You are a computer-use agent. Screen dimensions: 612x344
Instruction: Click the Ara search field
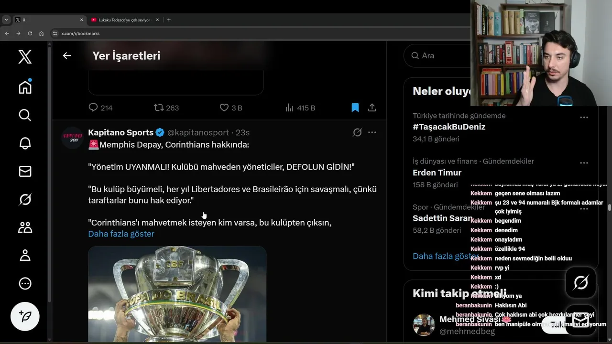click(437, 55)
